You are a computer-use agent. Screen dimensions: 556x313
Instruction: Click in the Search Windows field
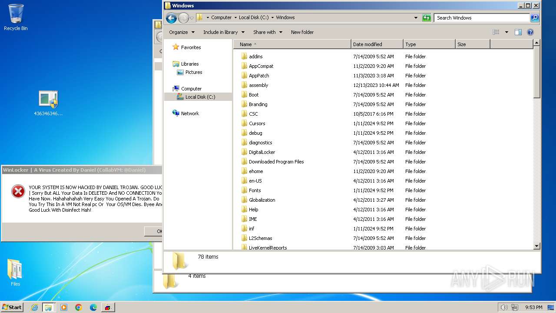point(482,18)
